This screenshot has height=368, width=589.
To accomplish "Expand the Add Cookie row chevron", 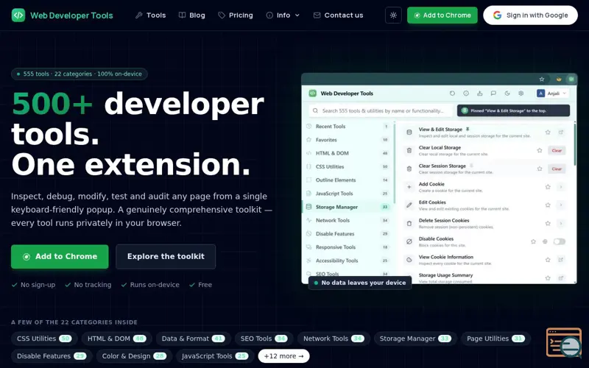I will [x=561, y=187].
